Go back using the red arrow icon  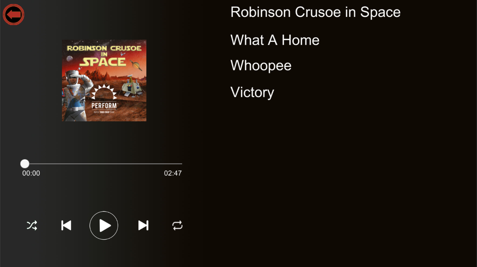pos(14,15)
